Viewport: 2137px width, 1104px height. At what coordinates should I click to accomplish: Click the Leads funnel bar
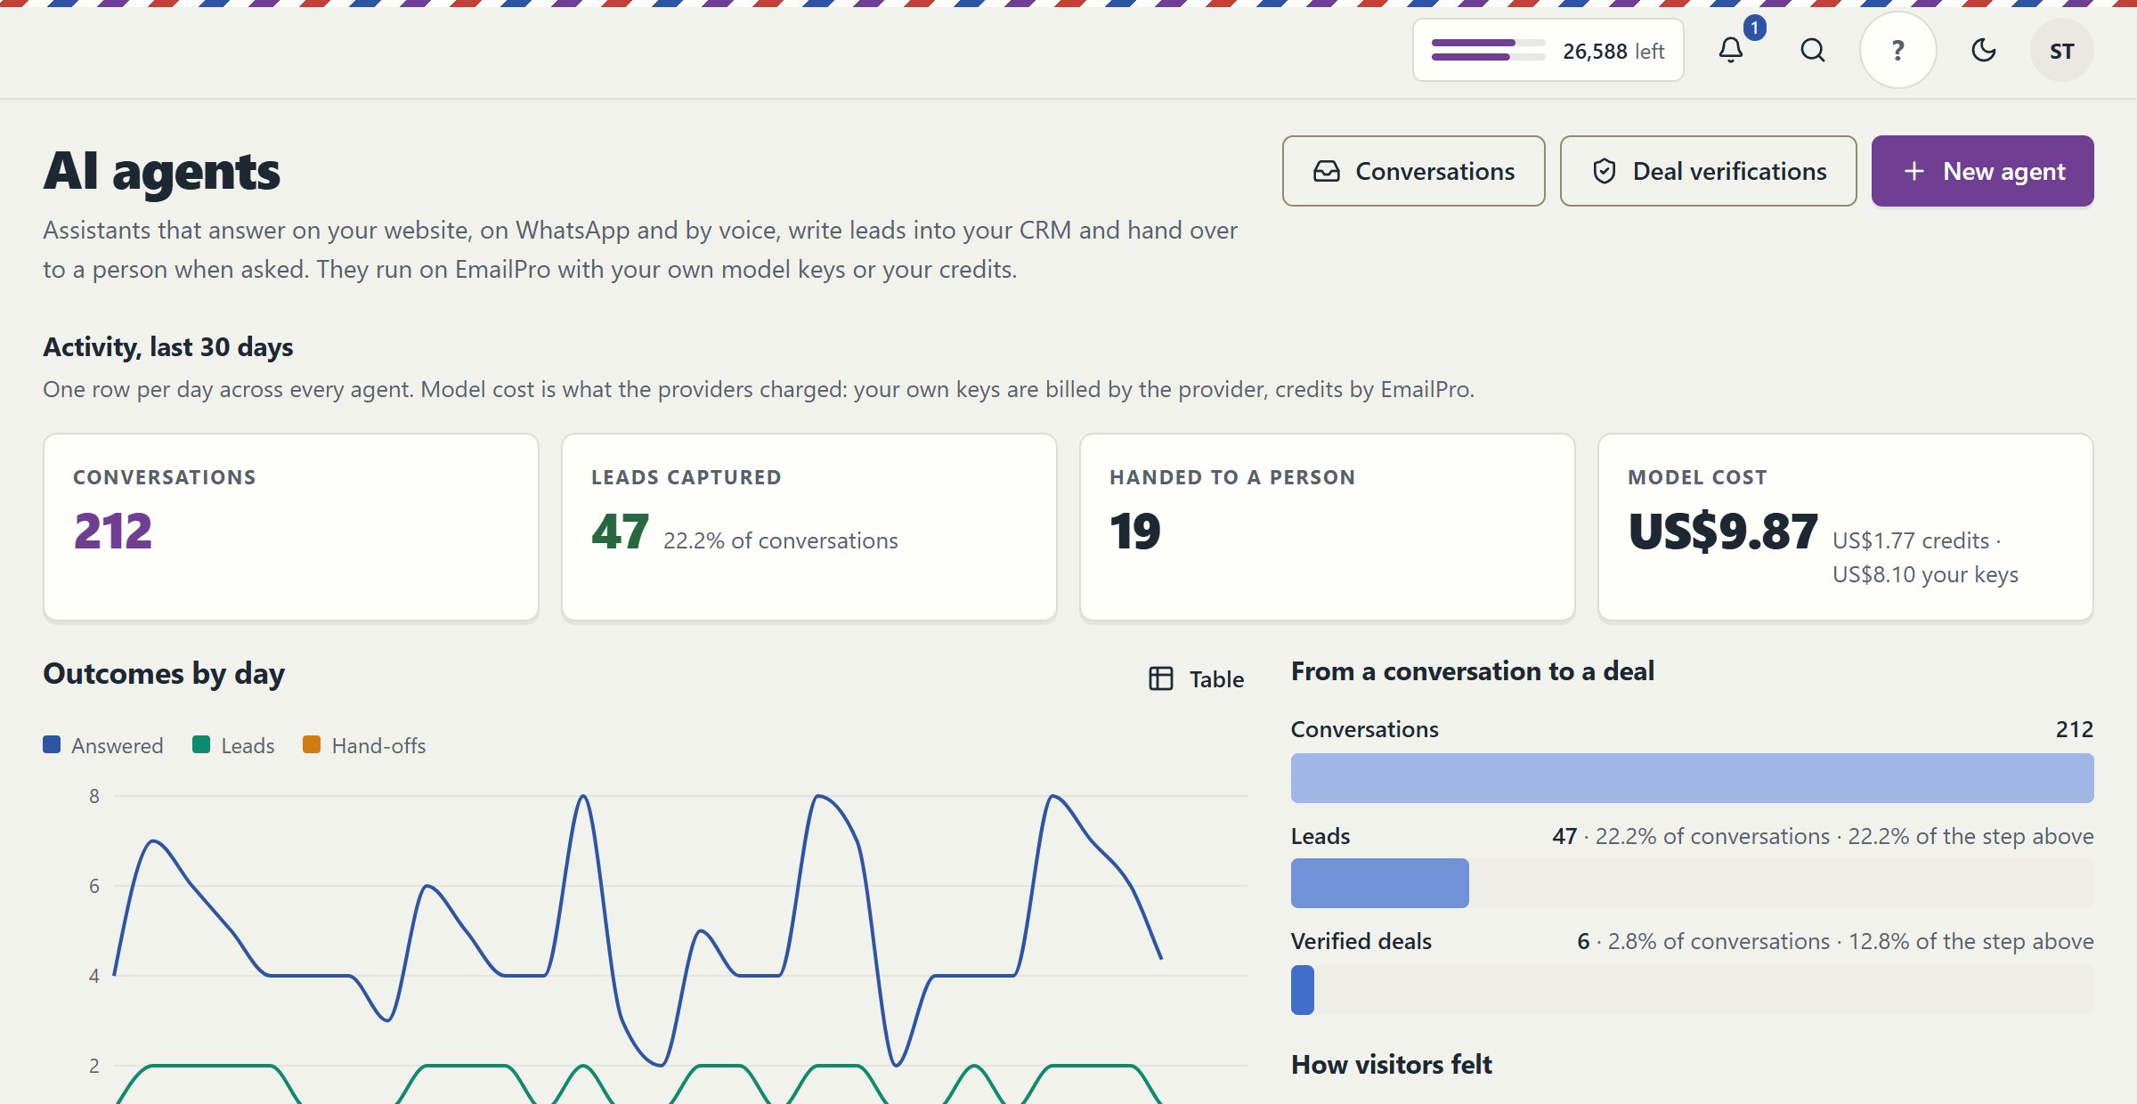click(x=1379, y=883)
